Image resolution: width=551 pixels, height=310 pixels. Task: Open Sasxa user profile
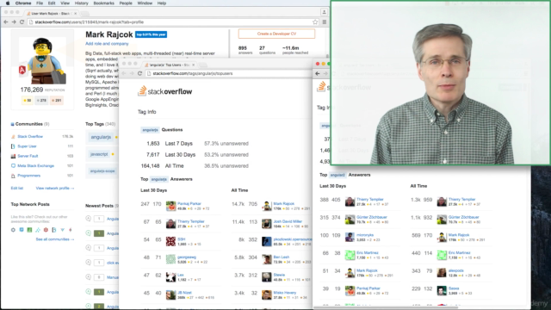(454, 288)
